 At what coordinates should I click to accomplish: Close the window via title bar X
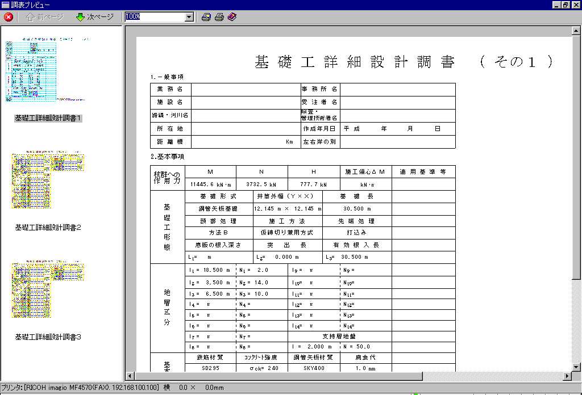pos(575,5)
